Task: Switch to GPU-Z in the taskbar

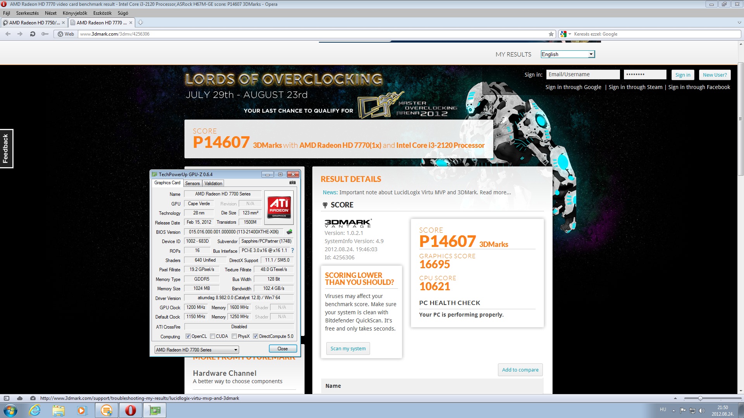Action: (x=155, y=410)
